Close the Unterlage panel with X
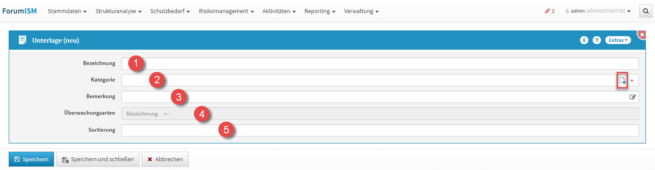Image resolution: width=655 pixels, height=170 pixels. click(x=642, y=34)
